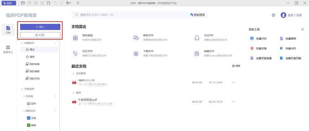This screenshot has width=309, height=131.
Task: Select the 证件 folder item
Action: click(x=31, y=103)
